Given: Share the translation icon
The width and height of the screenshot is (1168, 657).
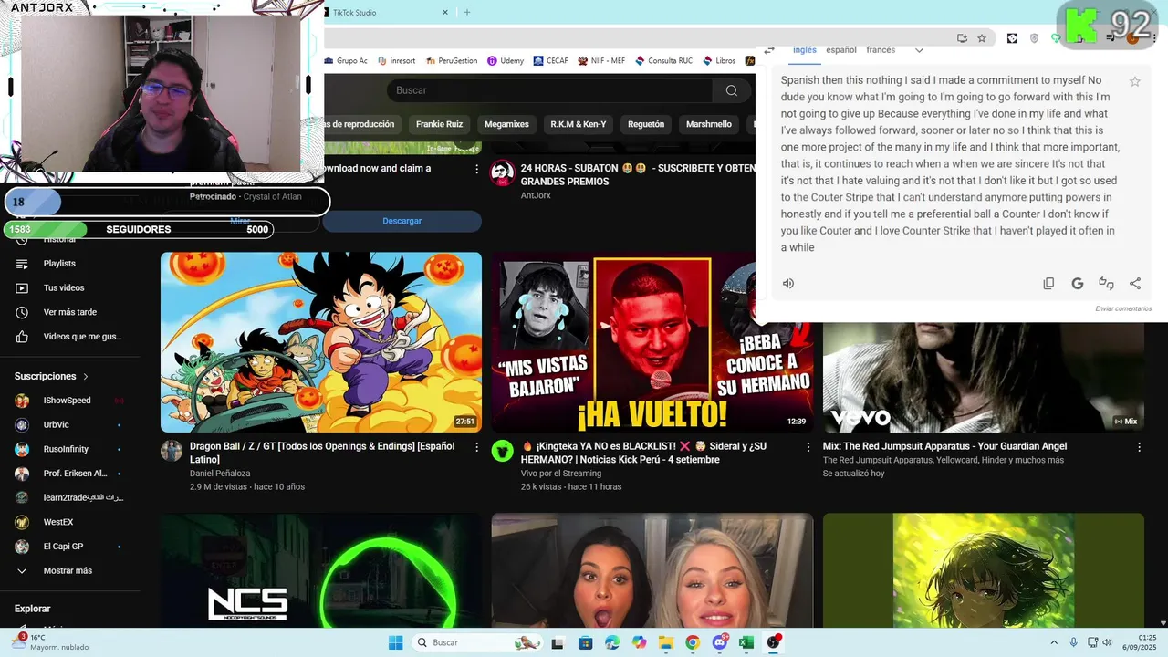Looking at the screenshot, I should 1135,284.
